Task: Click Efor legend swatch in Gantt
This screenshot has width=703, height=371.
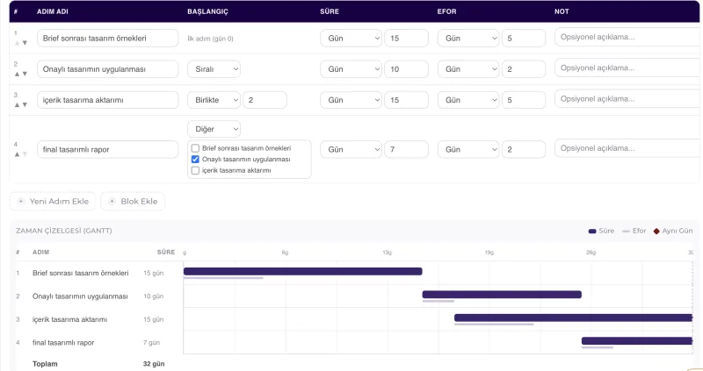Action: [x=627, y=232]
